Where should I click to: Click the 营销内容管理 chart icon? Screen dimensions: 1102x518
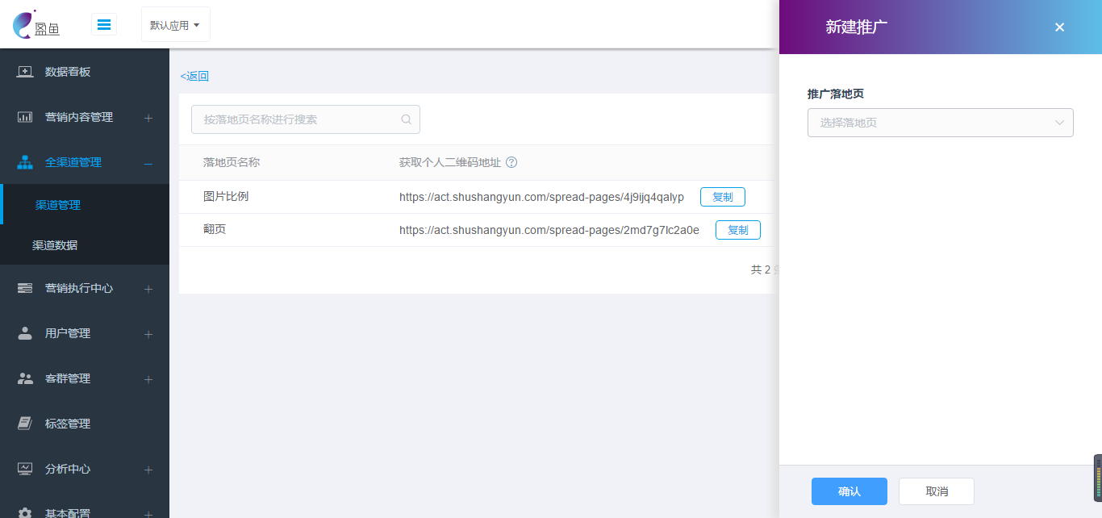click(25, 117)
